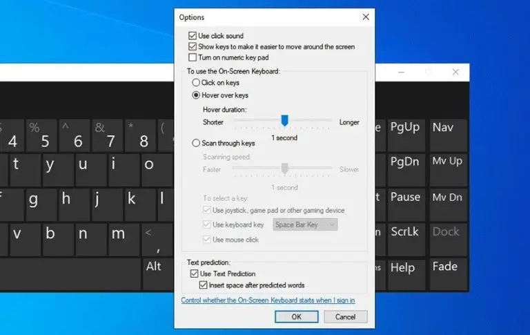
Task: Open the sign-in keyboard startup control link
Action: click(x=268, y=300)
